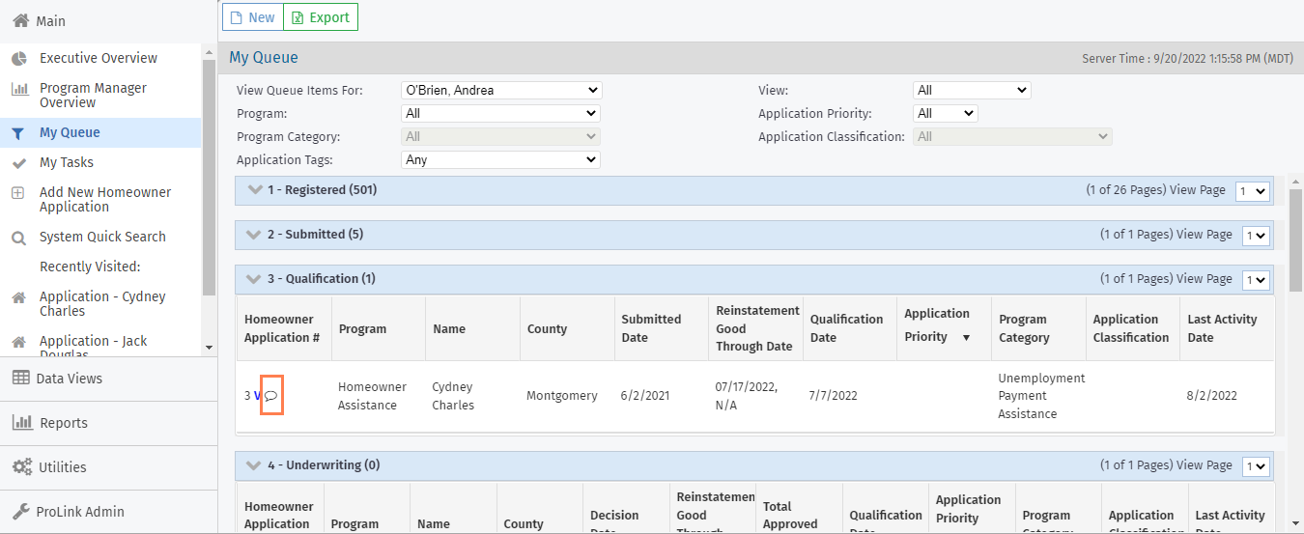The image size is (1304, 534).
Task: Open the Application Tags dropdown
Action: 500,160
